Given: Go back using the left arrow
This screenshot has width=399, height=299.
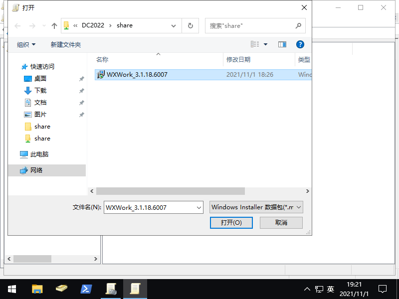Looking at the screenshot, I should point(17,26).
